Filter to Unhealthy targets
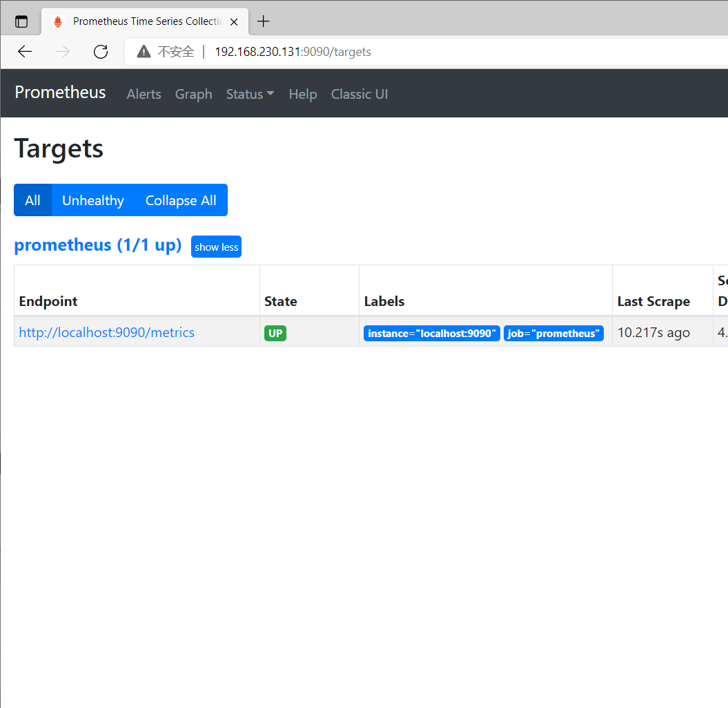Viewport: 728px width, 708px height. [93, 200]
